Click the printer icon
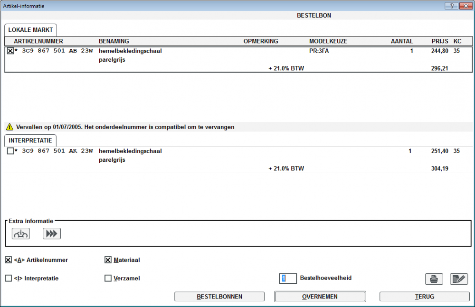 coord(434,279)
